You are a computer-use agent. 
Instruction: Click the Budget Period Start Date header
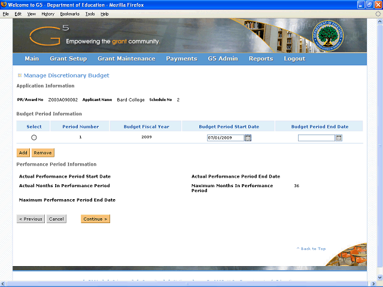(229, 127)
